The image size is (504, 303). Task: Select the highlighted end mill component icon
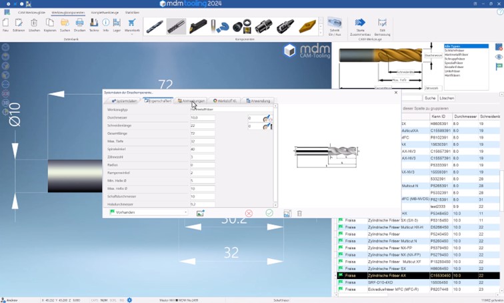pos(176,27)
